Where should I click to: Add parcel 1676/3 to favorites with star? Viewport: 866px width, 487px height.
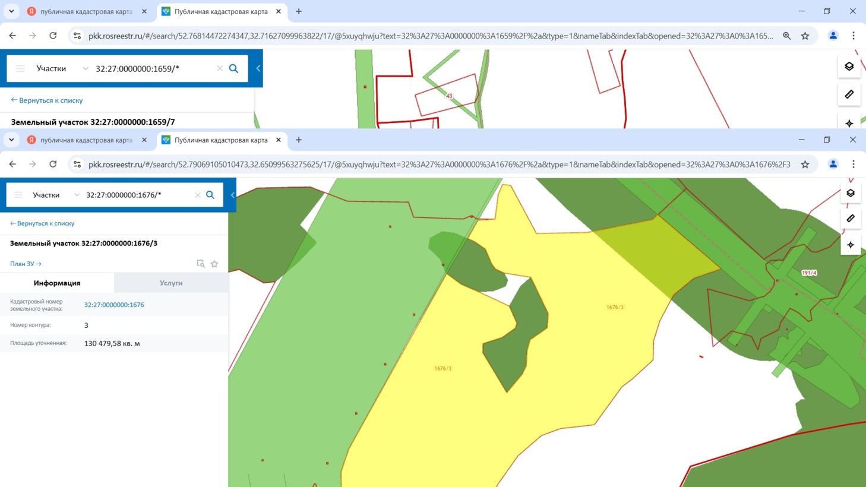tap(214, 264)
